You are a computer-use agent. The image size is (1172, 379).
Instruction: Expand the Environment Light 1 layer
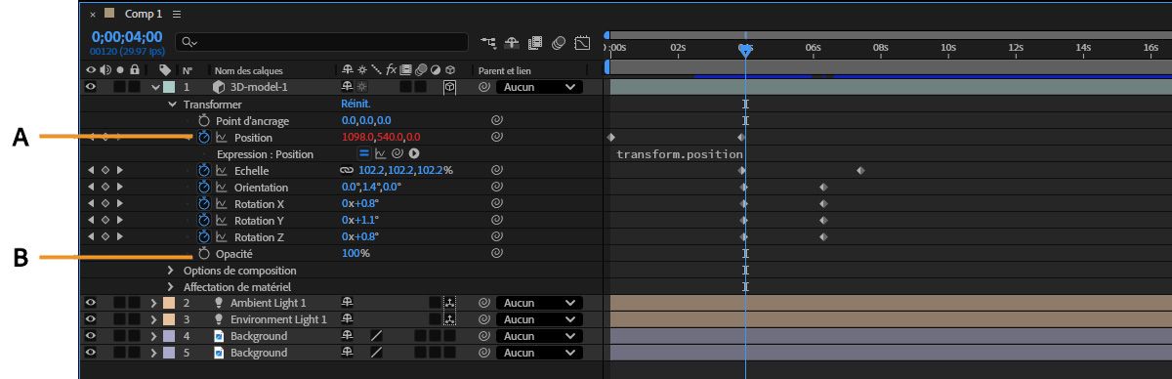[x=153, y=319]
